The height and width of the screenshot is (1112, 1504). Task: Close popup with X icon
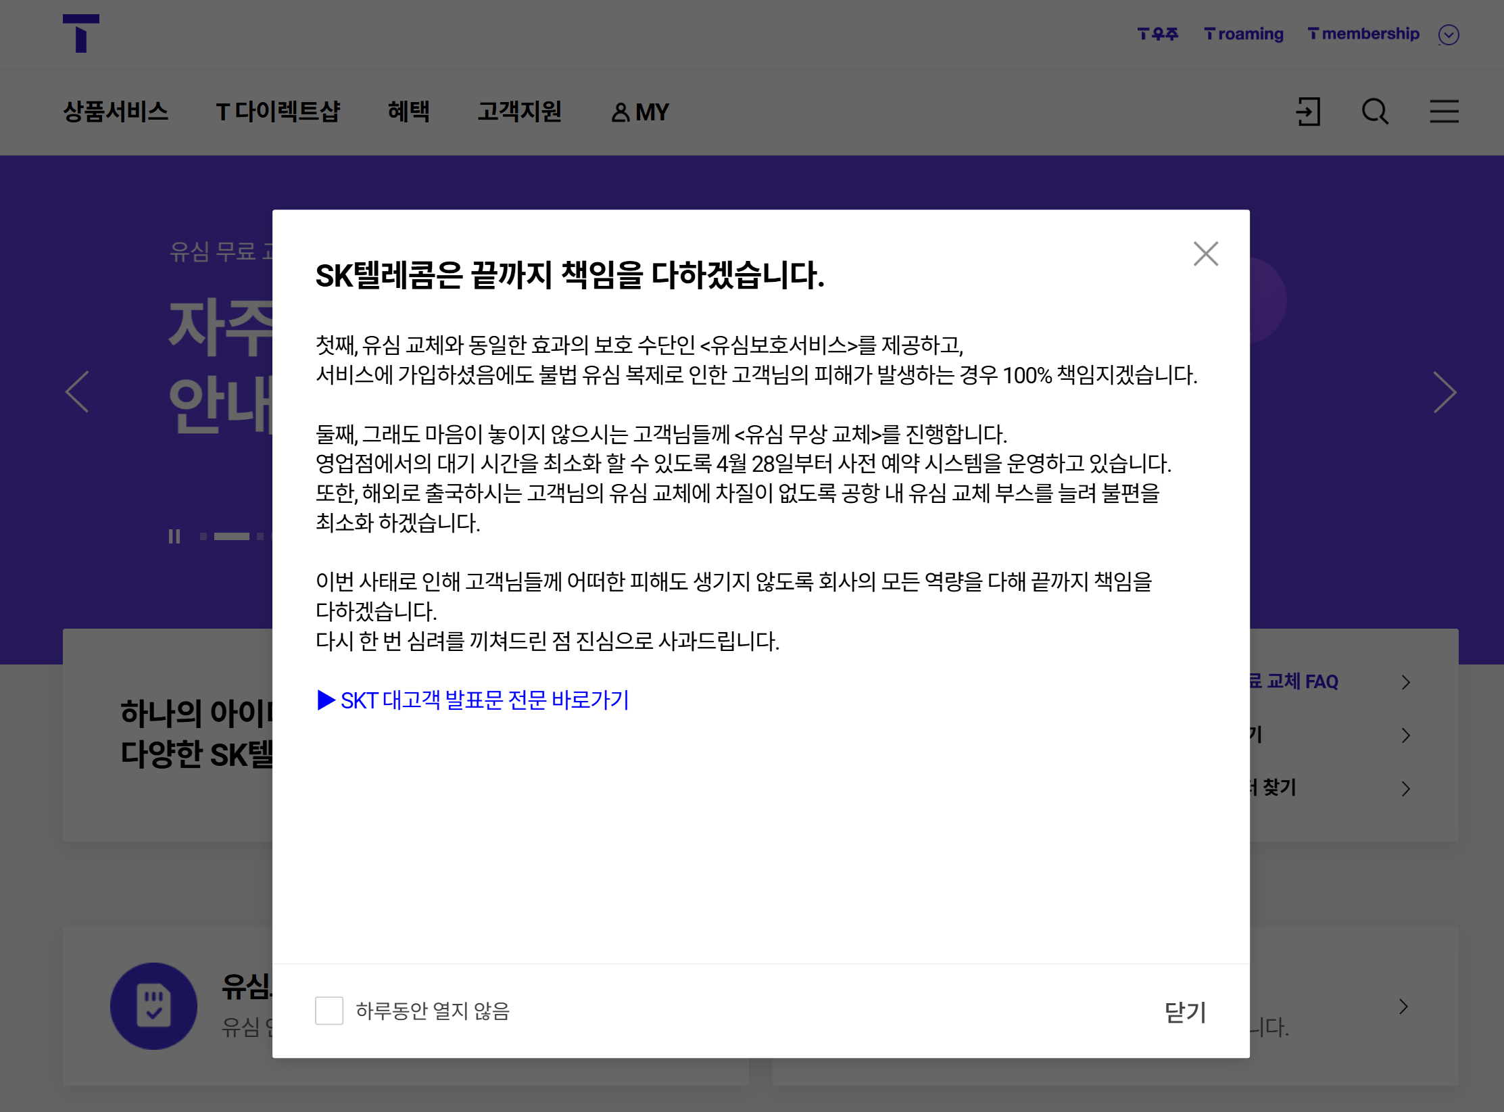pos(1205,254)
